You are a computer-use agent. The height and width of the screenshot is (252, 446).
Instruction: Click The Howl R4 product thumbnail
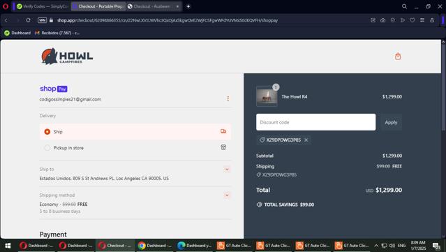267,96
